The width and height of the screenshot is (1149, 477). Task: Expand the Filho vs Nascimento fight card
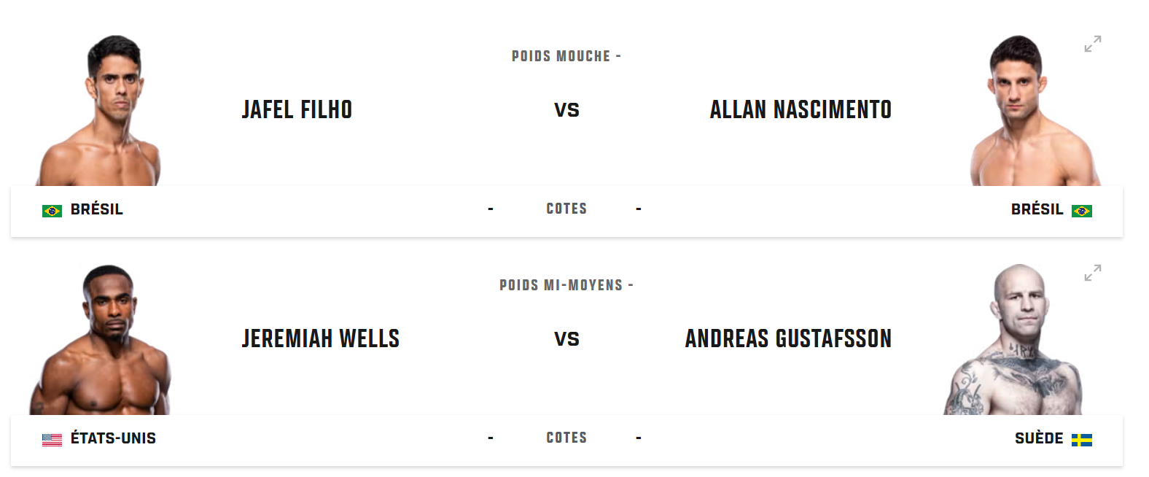click(x=1092, y=44)
